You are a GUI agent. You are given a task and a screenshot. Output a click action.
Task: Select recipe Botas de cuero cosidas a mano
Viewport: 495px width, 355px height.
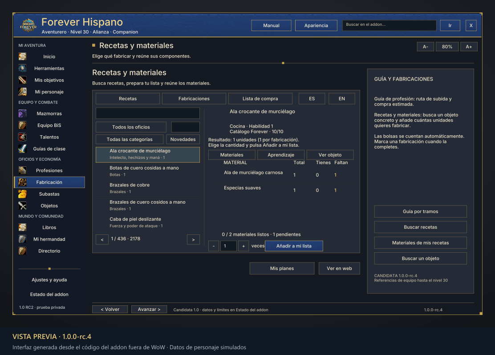tap(148, 171)
